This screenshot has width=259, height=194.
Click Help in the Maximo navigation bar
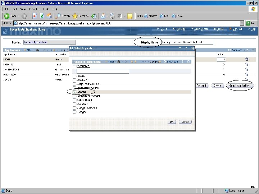[252, 29]
